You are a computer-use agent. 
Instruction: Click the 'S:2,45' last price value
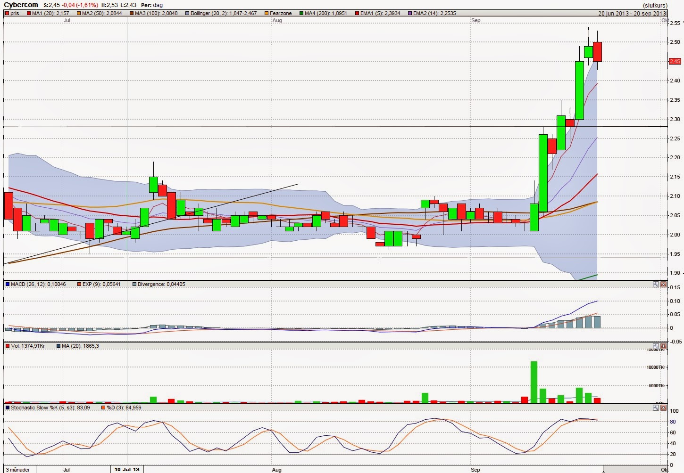click(x=52, y=5)
